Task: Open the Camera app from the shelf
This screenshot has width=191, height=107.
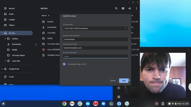Action: pos(119,104)
